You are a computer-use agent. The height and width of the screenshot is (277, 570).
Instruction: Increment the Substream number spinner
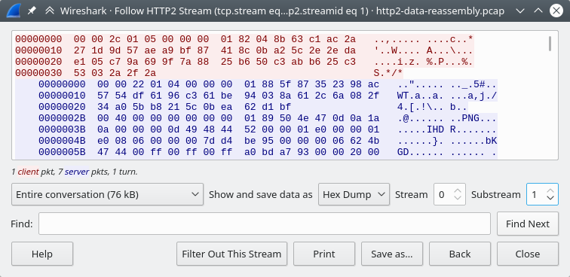pyautogui.click(x=550, y=190)
